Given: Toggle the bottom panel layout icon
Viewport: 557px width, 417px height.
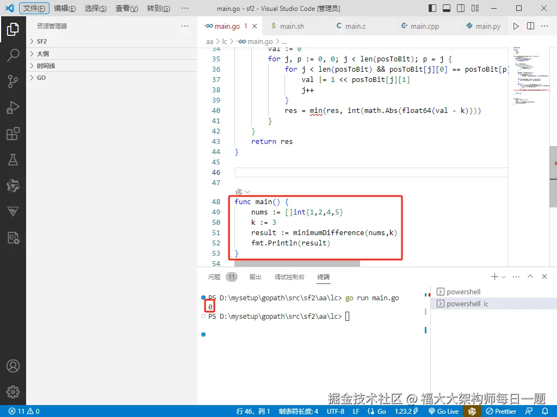Looking at the screenshot, I should coord(447,8).
